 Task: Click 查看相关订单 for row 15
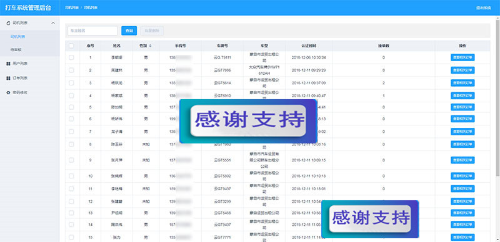[x=462, y=237]
